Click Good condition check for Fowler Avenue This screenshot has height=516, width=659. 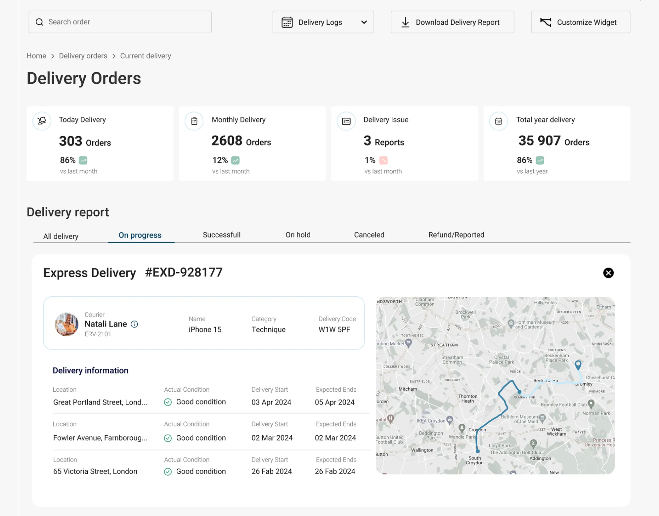click(x=168, y=438)
